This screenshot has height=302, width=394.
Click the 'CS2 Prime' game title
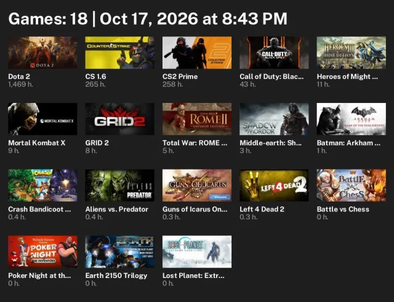tap(180, 76)
